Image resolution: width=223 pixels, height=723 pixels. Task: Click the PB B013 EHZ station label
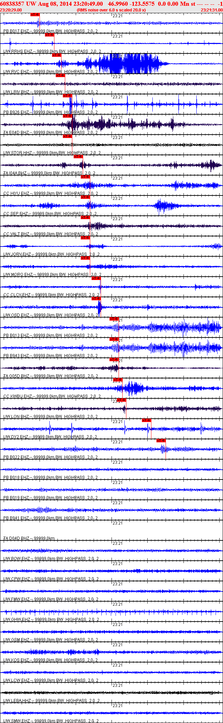50,335
